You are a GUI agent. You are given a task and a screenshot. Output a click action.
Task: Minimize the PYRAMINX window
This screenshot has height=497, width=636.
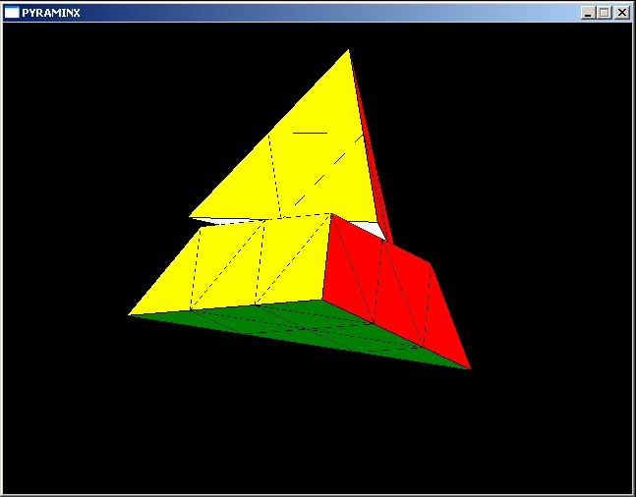tap(588, 13)
